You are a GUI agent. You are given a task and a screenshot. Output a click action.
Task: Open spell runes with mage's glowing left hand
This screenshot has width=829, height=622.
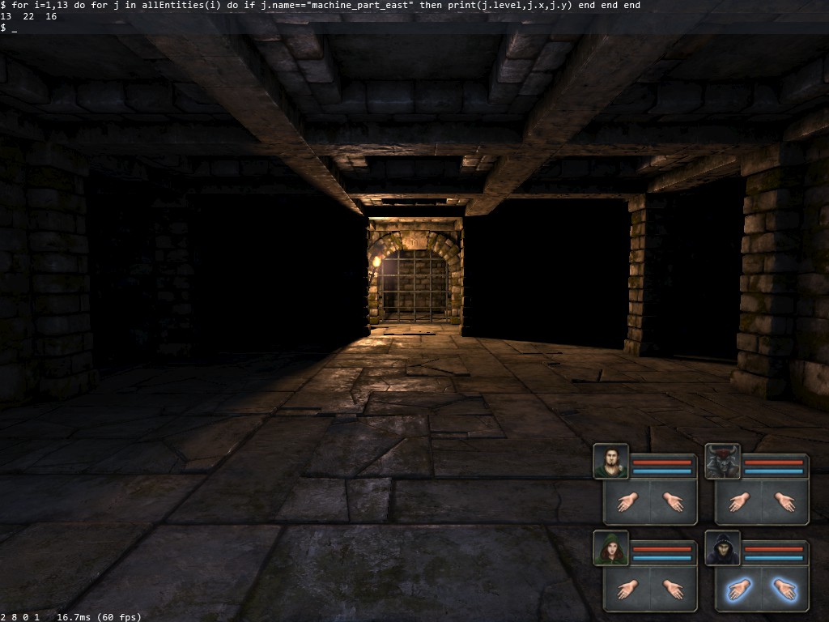click(x=738, y=589)
